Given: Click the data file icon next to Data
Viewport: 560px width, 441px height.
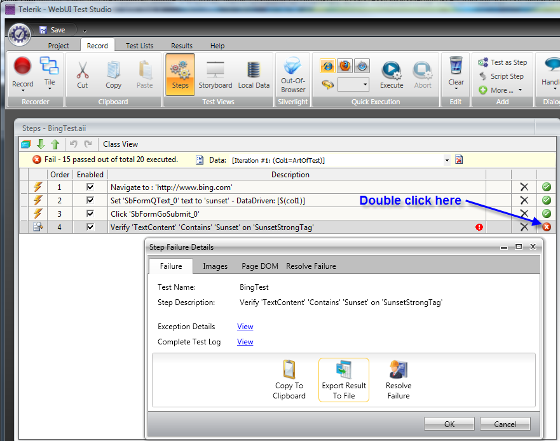Looking at the screenshot, I should [x=200, y=160].
